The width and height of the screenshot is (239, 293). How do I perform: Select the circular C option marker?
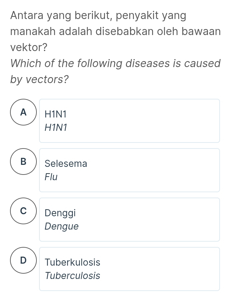click(x=23, y=211)
